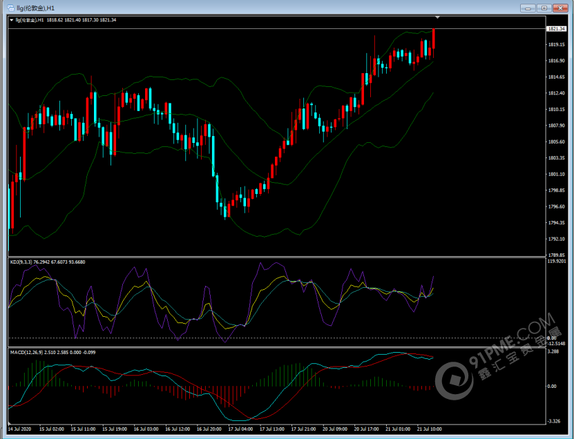
Task: Click price level 1798.85 on the axis
Action: 556,191
